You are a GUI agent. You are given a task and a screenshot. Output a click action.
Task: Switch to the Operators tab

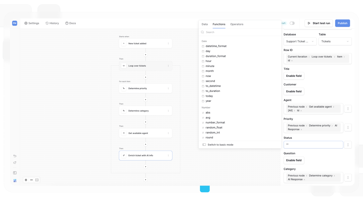pos(237,24)
